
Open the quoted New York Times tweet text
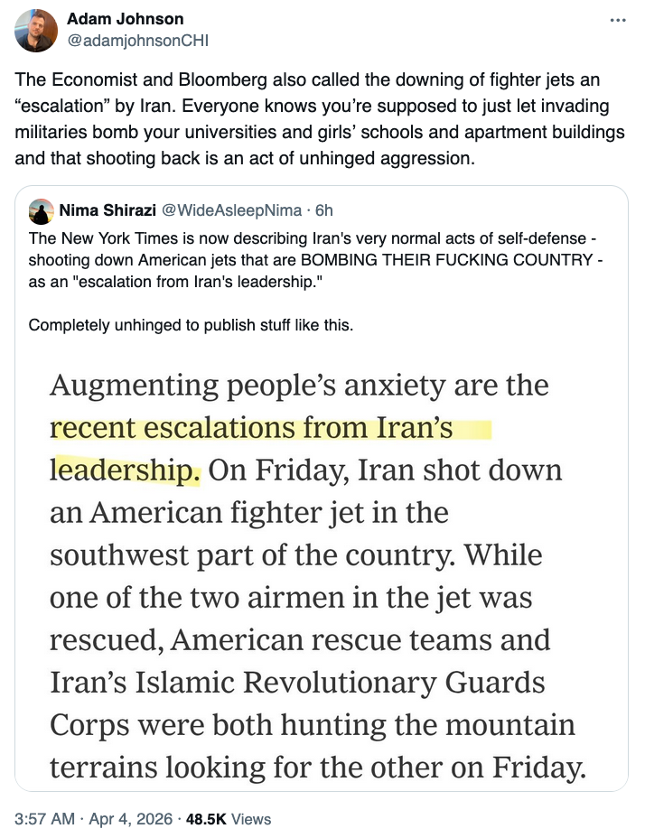(x=307, y=260)
